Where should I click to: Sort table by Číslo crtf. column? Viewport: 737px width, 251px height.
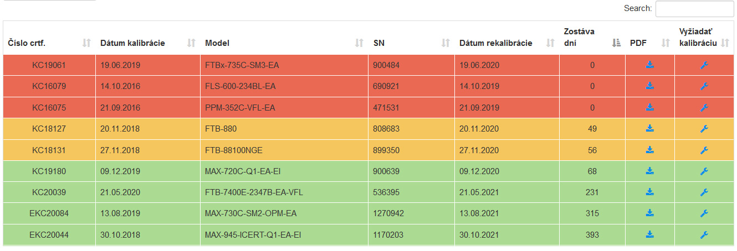point(49,38)
